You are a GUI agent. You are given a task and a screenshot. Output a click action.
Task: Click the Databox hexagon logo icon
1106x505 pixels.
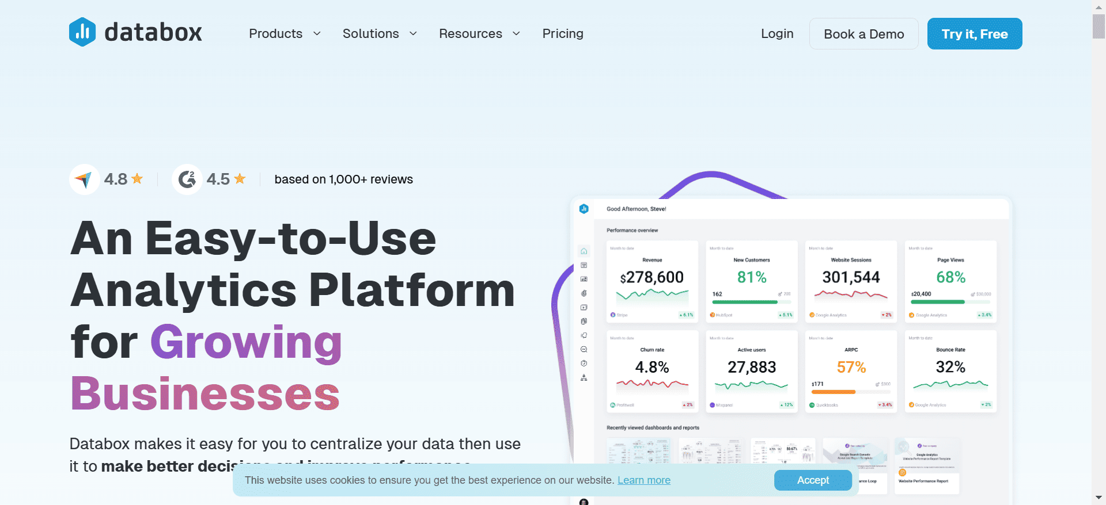(82, 32)
